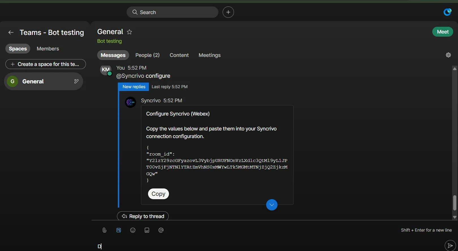Screen dimensions: 458x251
Task: Click the Bot testing team link
Action: [109, 41]
